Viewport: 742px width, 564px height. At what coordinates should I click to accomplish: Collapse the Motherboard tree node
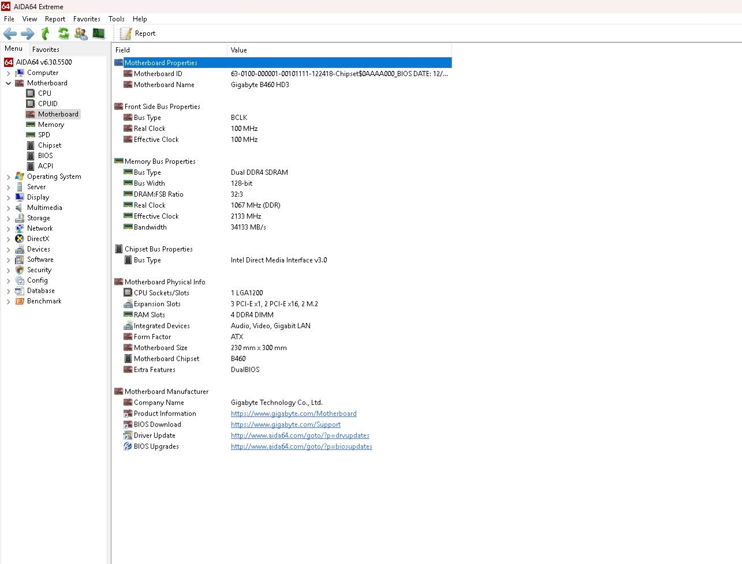8,84
